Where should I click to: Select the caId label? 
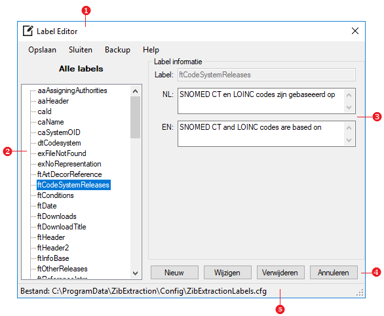[x=45, y=111]
